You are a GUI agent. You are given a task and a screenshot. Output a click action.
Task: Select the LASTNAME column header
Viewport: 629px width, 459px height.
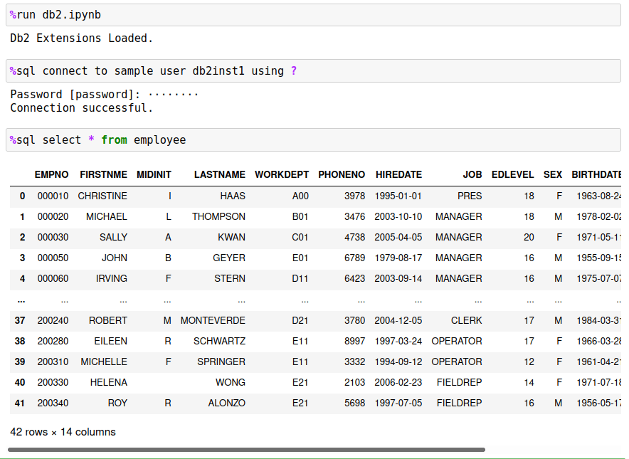tap(219, 174)
